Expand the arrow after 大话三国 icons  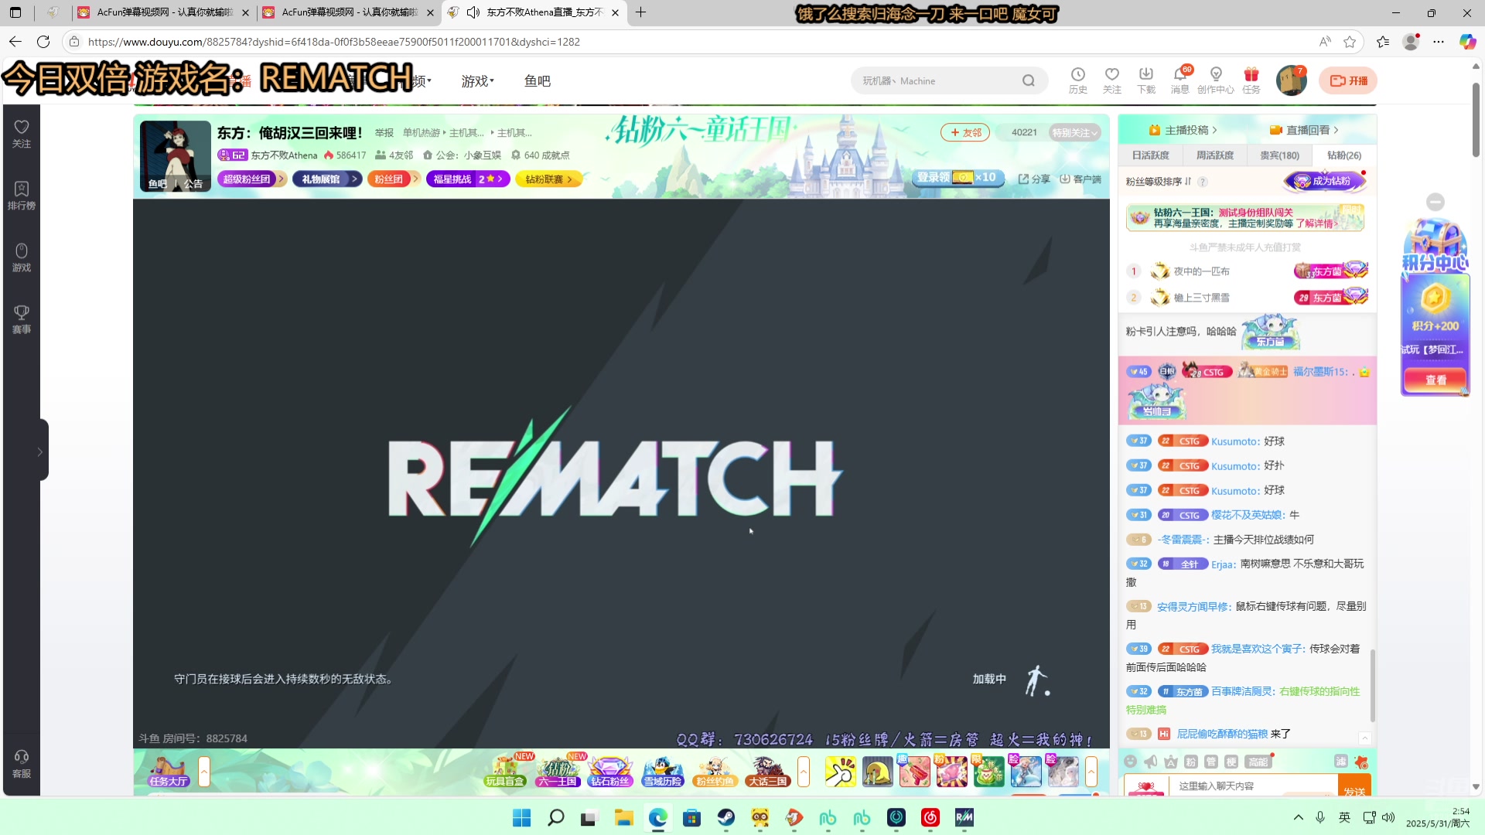pyautogui.click(x=804, y=771)
